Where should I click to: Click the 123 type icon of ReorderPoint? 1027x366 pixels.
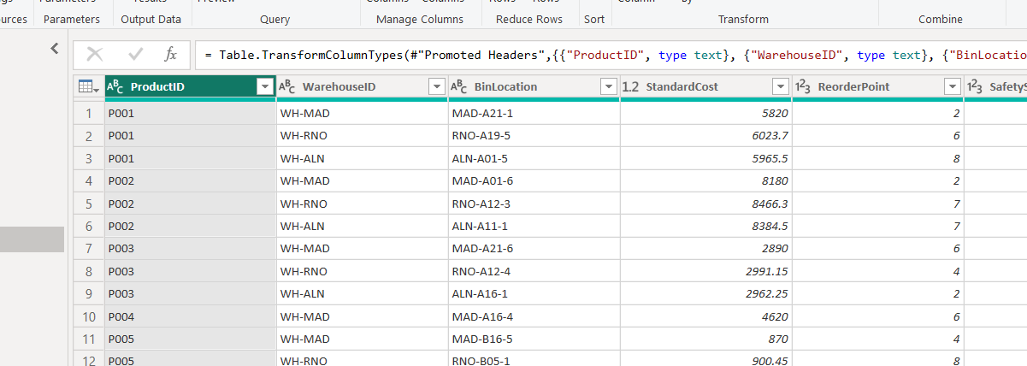[x=803, y=86]
